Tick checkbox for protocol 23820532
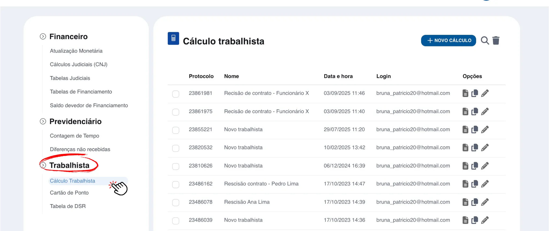The width and height of the screenshot is (549, 231). tap(176, 148)
